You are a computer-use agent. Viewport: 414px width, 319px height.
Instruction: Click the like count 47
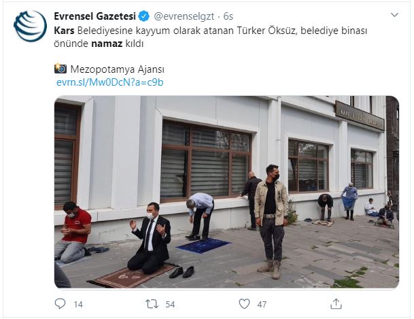click(x=262, y=305)
